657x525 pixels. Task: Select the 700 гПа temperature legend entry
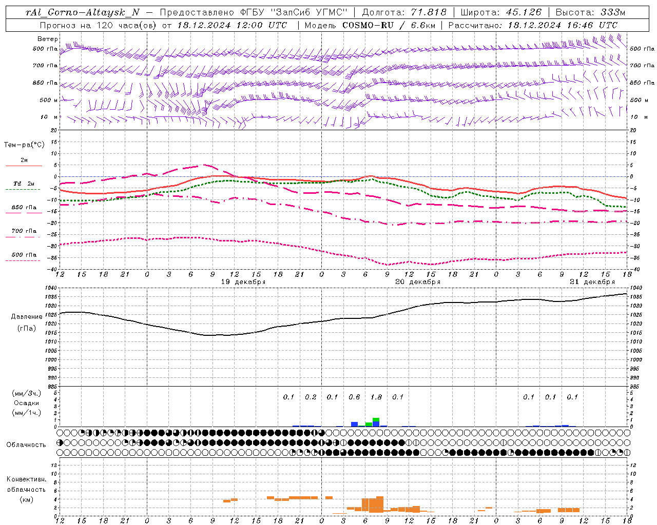click(24, 233)
